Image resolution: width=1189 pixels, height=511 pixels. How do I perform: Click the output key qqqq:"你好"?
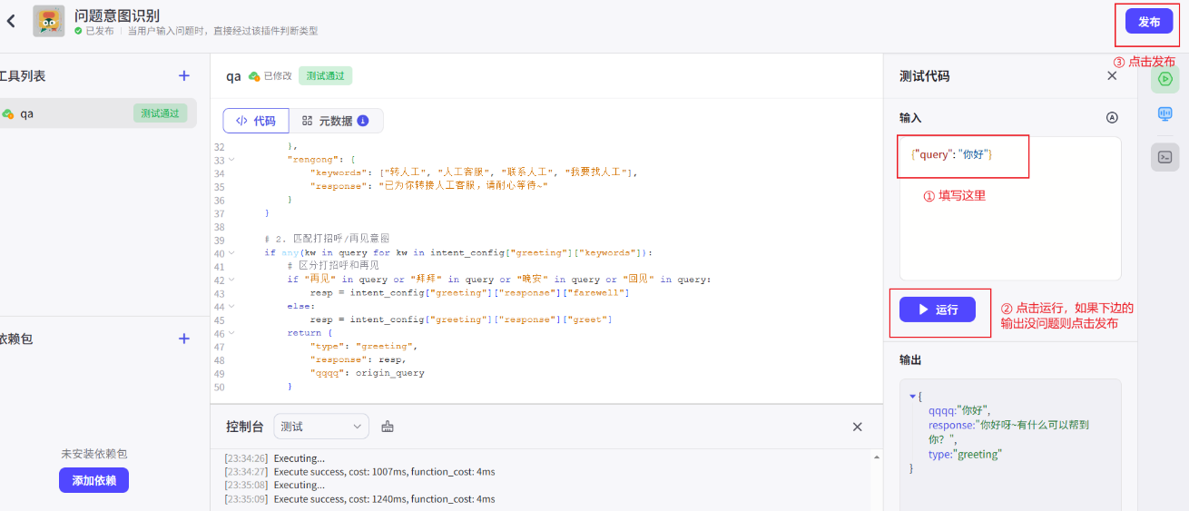tap(959, 410)
